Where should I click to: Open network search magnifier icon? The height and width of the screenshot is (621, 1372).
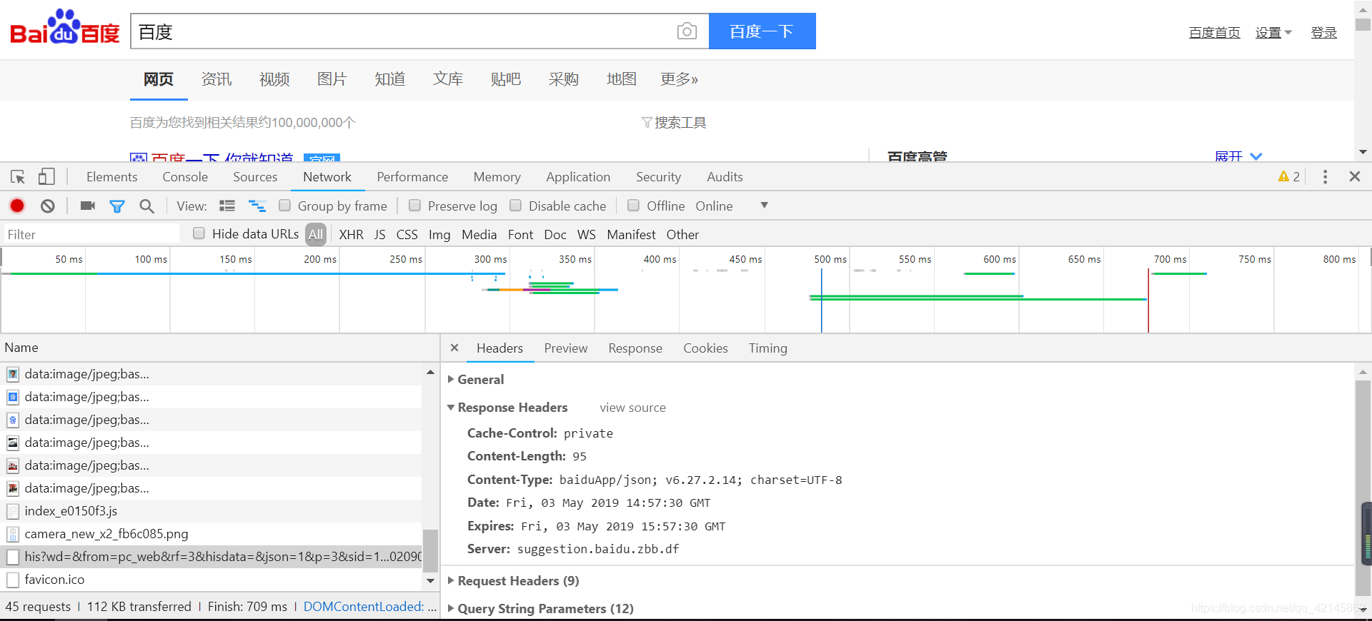pyautogui.click(x=146, y=206)
